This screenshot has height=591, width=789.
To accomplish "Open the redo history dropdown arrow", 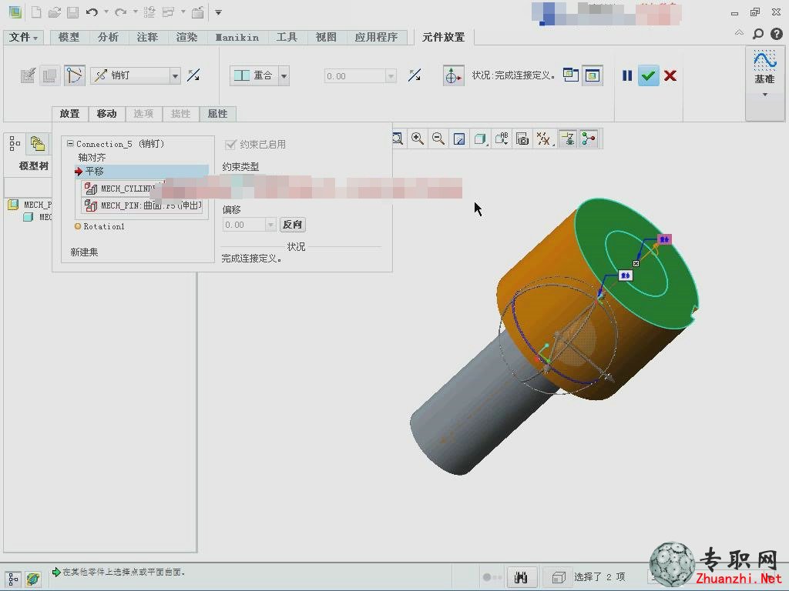I will tap(136, 12).
